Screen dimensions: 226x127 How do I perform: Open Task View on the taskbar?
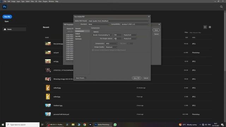click(x=42, y=125)
